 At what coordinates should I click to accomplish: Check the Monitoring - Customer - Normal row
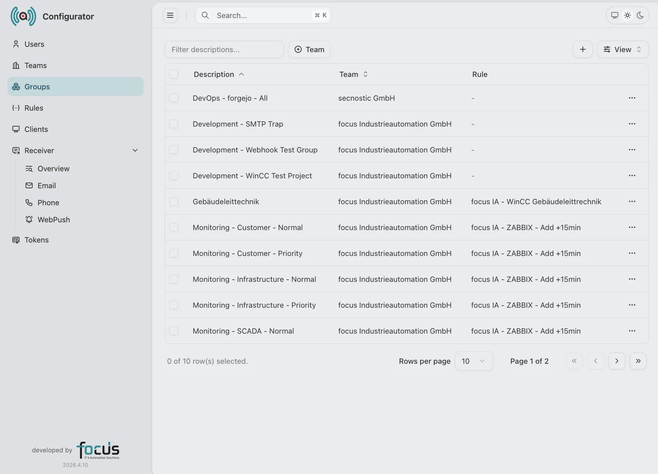pos(174,227)
